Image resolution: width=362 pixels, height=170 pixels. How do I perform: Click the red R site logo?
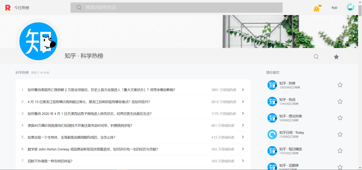click(8, 8)
